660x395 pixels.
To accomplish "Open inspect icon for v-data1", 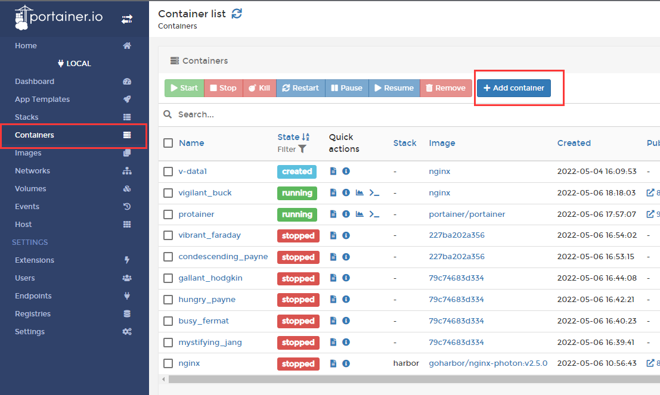I will point(346,171).
